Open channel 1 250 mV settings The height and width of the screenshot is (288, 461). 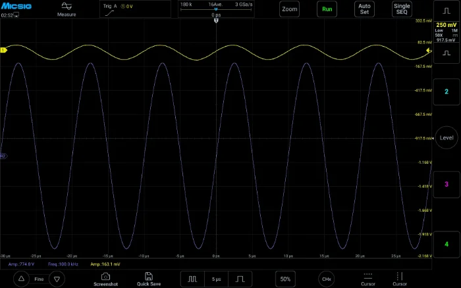point(447,32)
